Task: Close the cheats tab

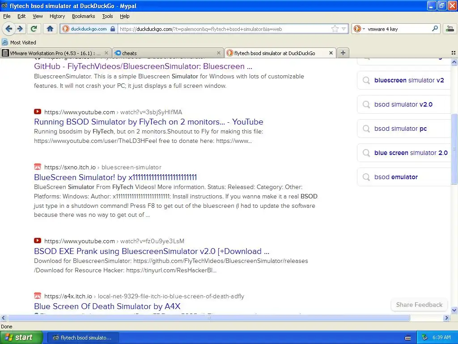Action: (x=218, y=53)
